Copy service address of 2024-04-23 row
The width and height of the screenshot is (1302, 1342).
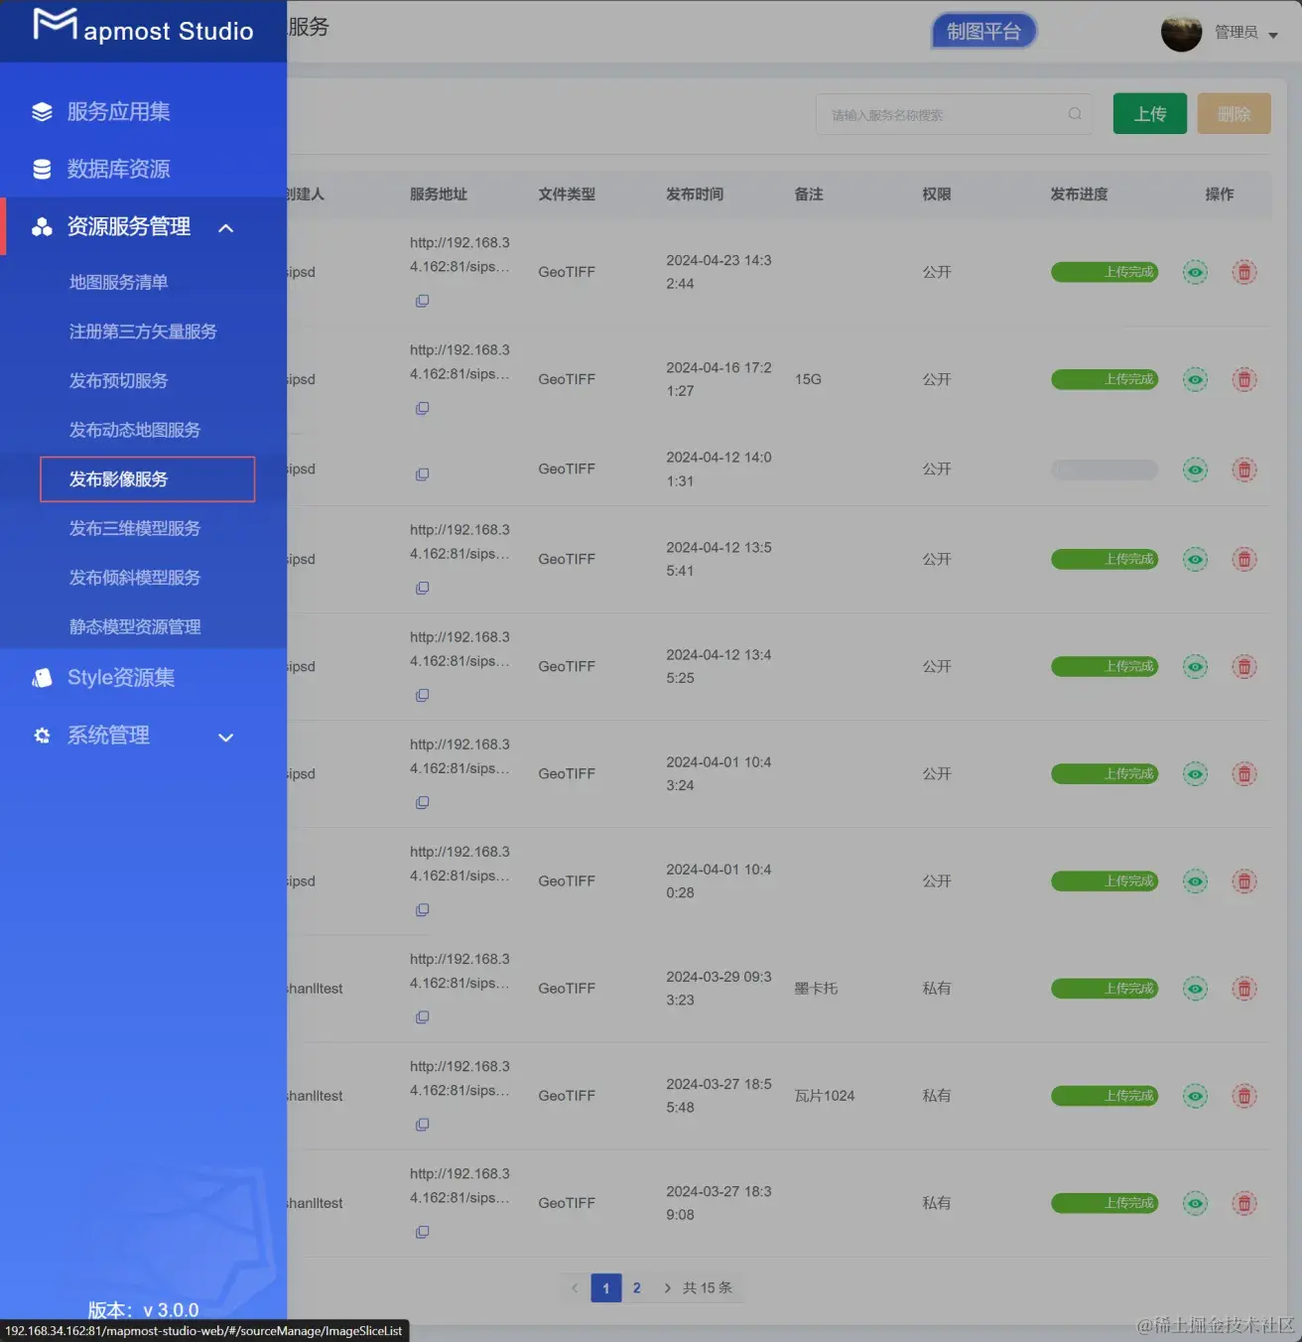[x=422, y=301]
